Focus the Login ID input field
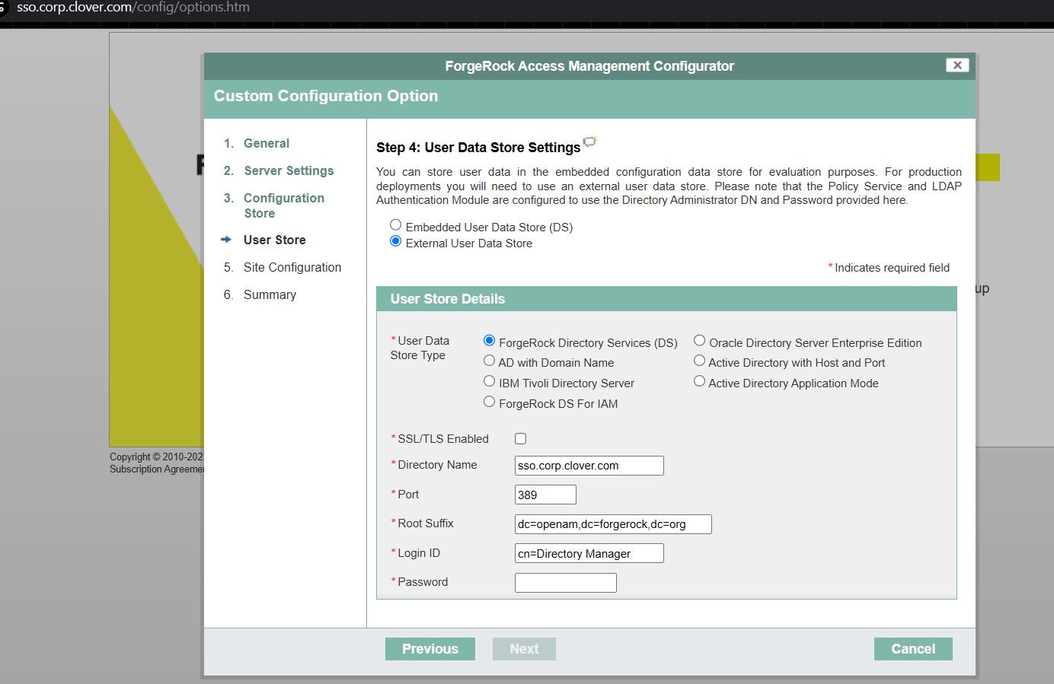This screenshot has width=1054, height=684. 589,553
